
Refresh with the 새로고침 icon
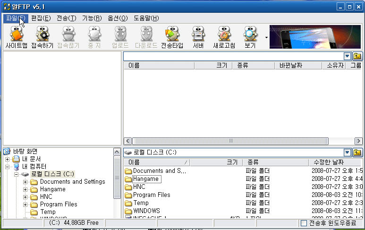pyautogui.click(x=224, y=37)
